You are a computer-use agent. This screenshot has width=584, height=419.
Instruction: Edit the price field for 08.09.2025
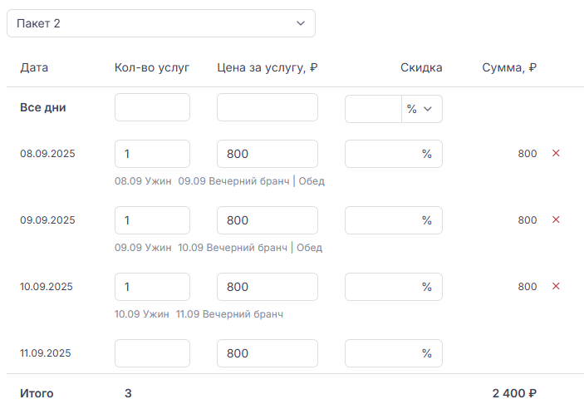click(267, 154)
